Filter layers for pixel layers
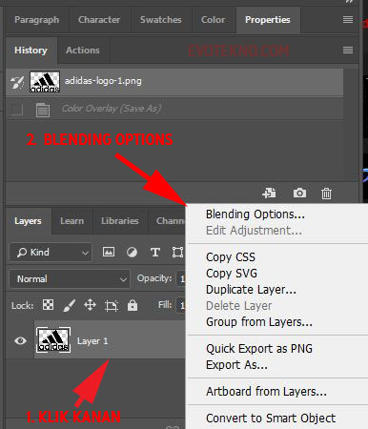Image resolution: width=368 pixels, height=429 pixels. click(109, 253)
